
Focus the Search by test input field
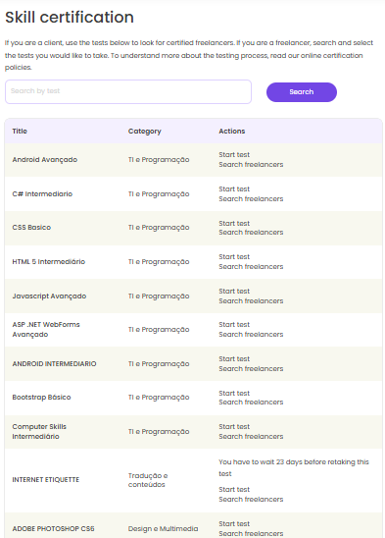128,91
